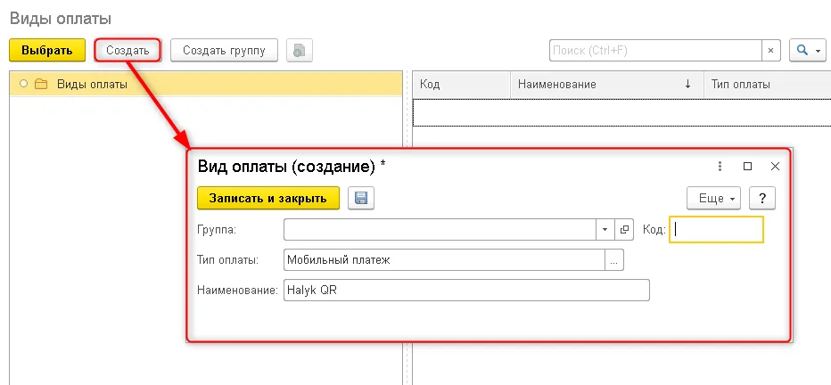Viewport: 831px width, 385px height.
Task: Click the folder icon of Виды оплаты
Action: [x=41, y=84]
